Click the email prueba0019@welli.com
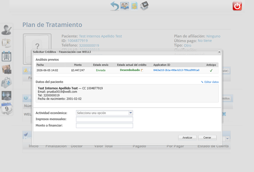The width and height of the screenshot is (254, 172). click(x=62, y=92)
